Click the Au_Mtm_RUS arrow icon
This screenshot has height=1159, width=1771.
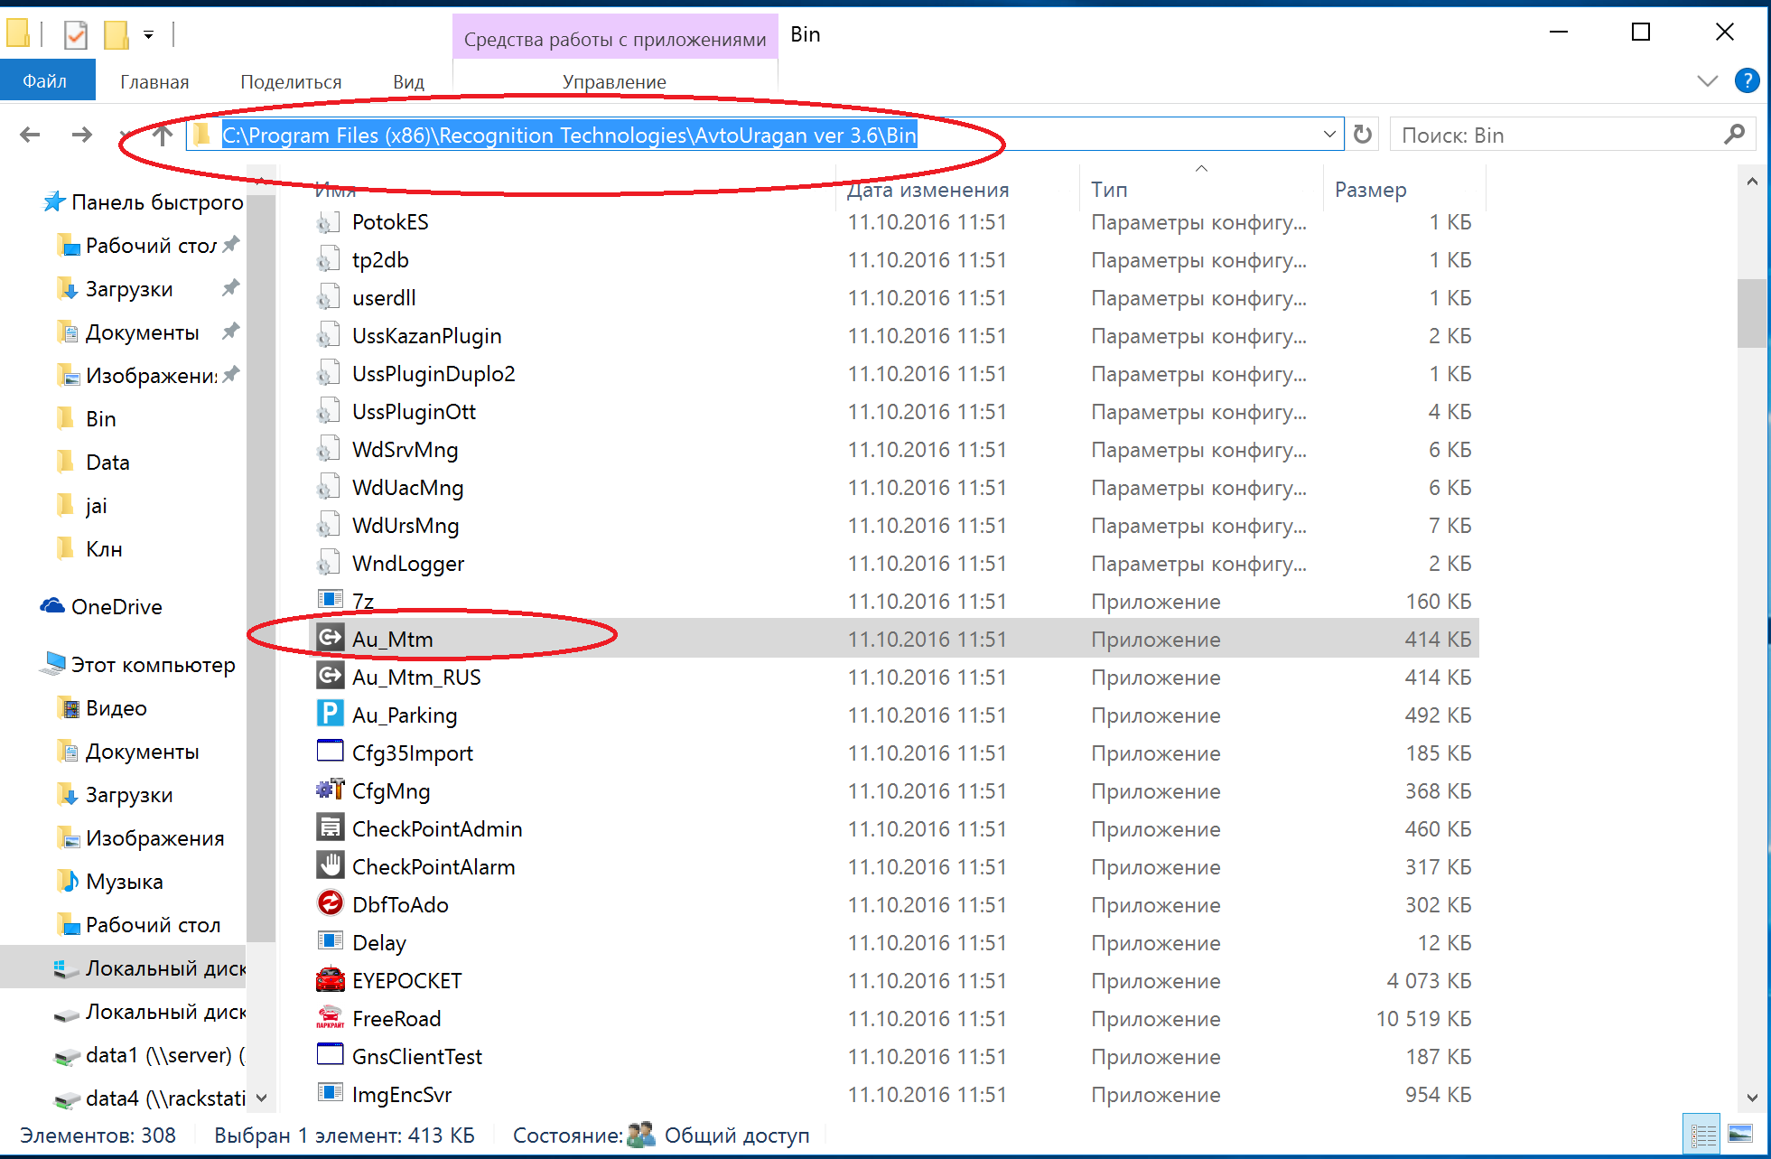point(330,677)
